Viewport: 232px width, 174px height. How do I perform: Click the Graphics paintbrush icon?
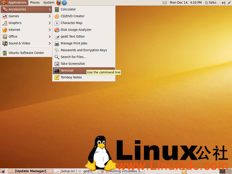tap(5, 23)
